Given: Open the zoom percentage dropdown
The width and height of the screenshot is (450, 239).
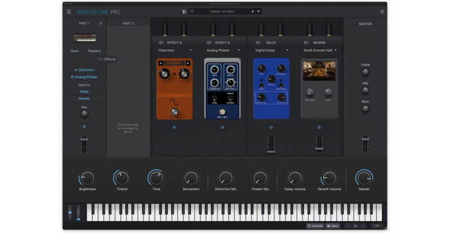Looking at the screenshot, I should click(377, 226).
